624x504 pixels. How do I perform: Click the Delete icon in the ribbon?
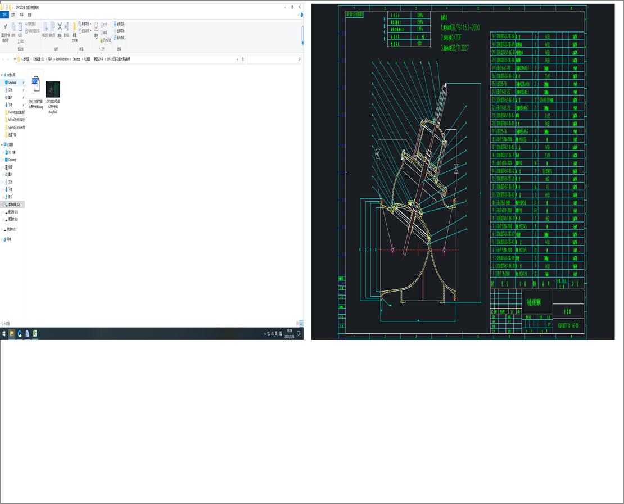coord(59,27)
